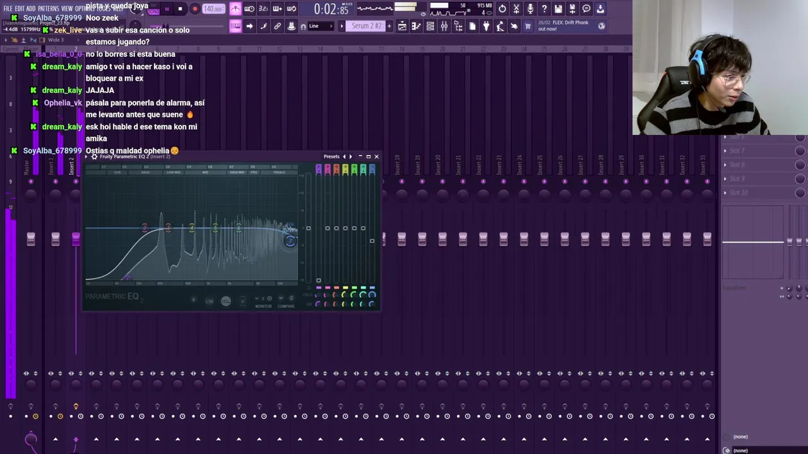Open the help question mark icon
Viewport: 808px width, 454px height.
(544, 9)
